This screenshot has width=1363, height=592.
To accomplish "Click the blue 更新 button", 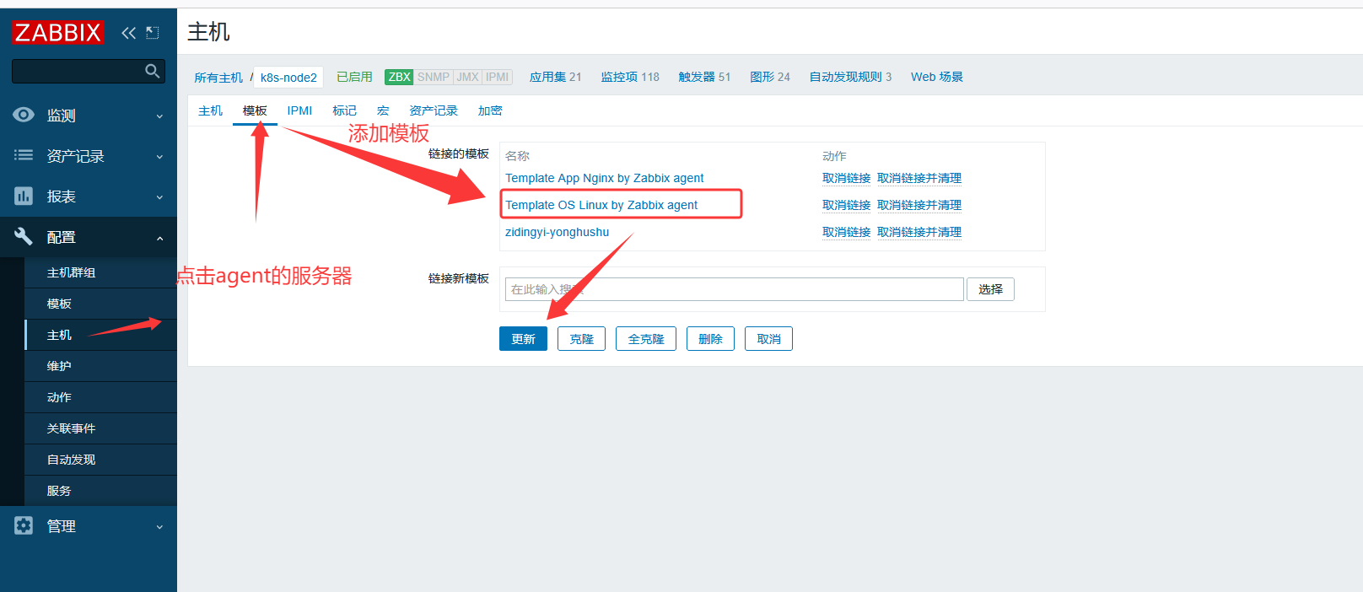I will point(523,339).
